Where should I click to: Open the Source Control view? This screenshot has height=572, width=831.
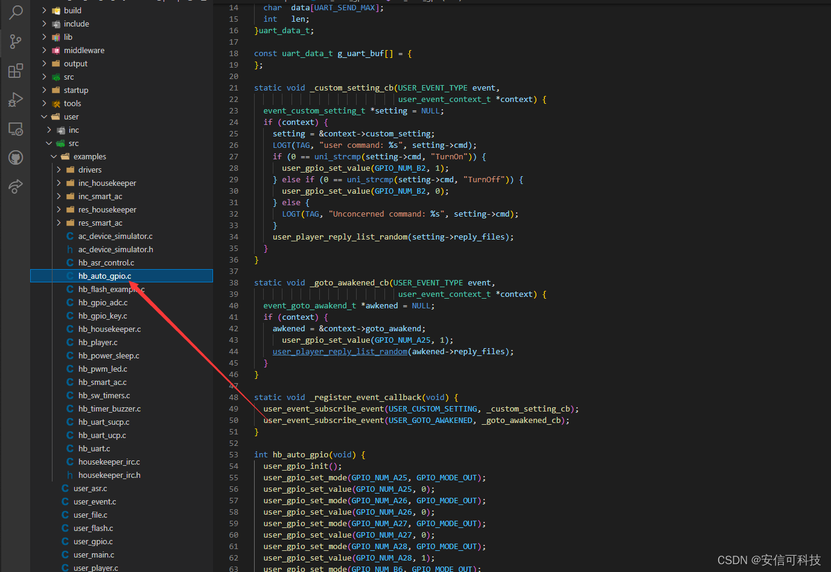16,41
